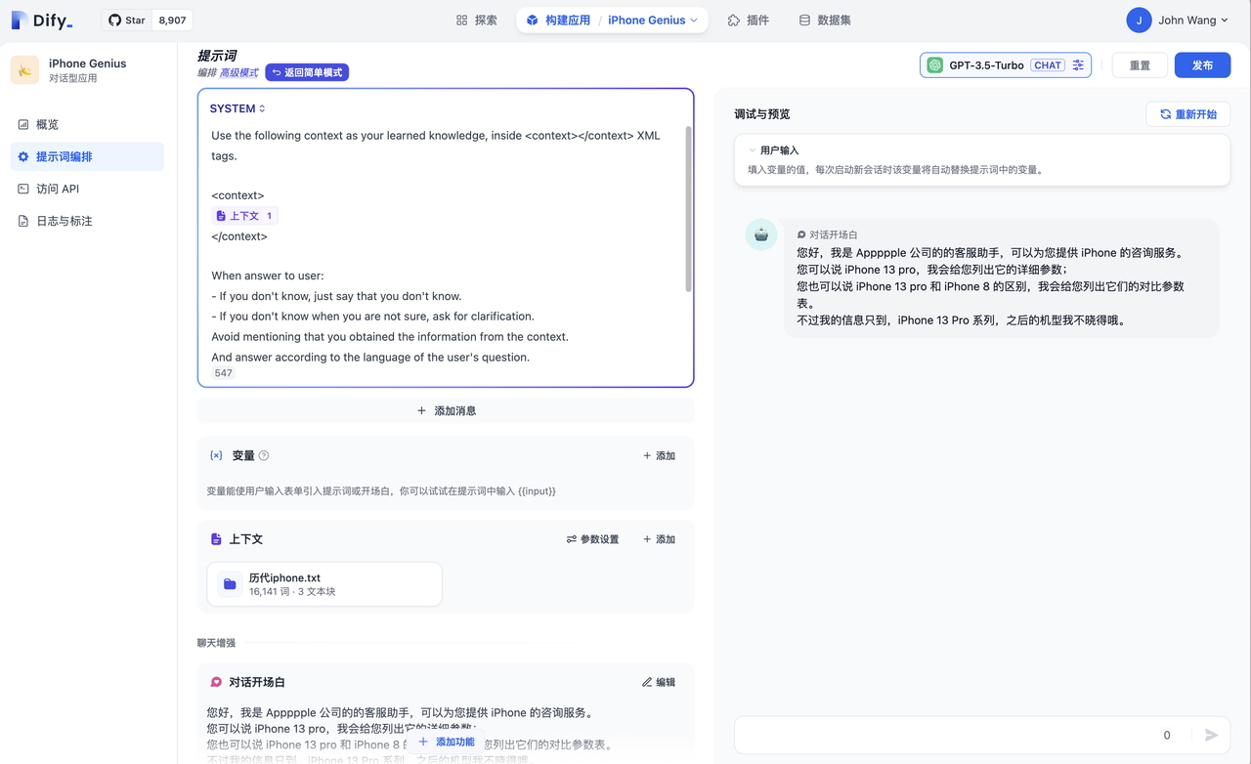Click the chatbot avatar in preview
Image resolution: width=1251 pixels, height=764 pixels.
click(x=761, y=234)
